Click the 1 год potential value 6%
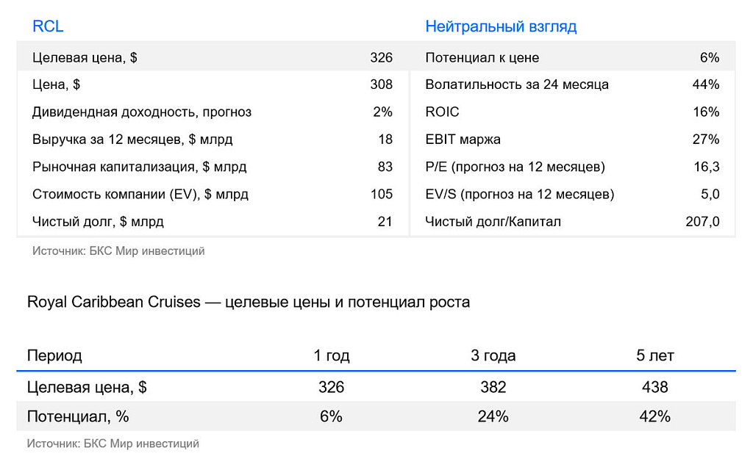753x459 pixels. tap(332, 416)
